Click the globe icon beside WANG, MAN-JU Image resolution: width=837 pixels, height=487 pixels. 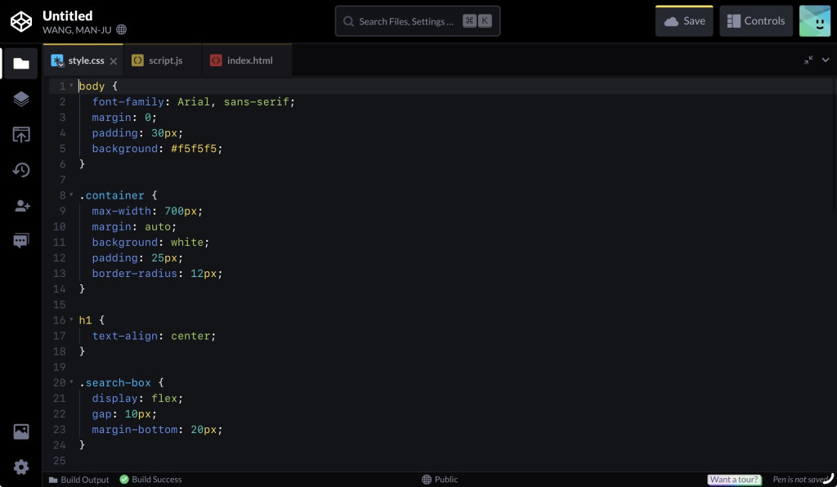click(x=121, y=29)
